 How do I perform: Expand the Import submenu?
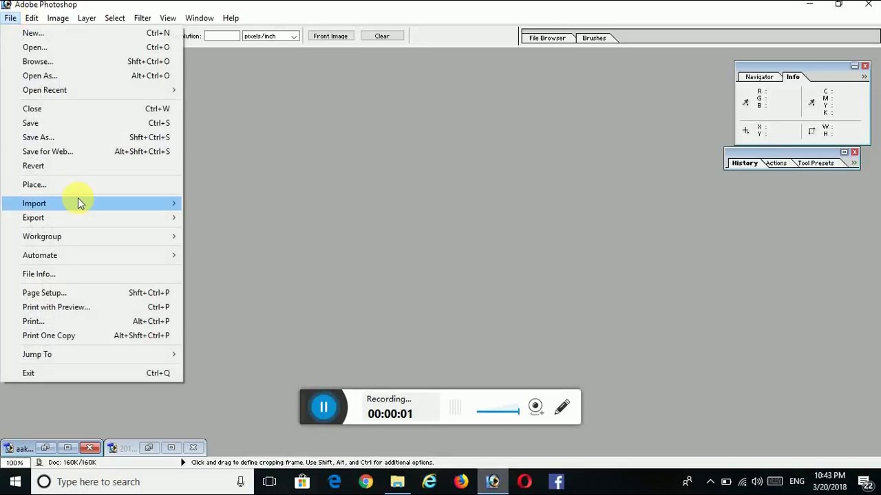[x=92, y=203]
